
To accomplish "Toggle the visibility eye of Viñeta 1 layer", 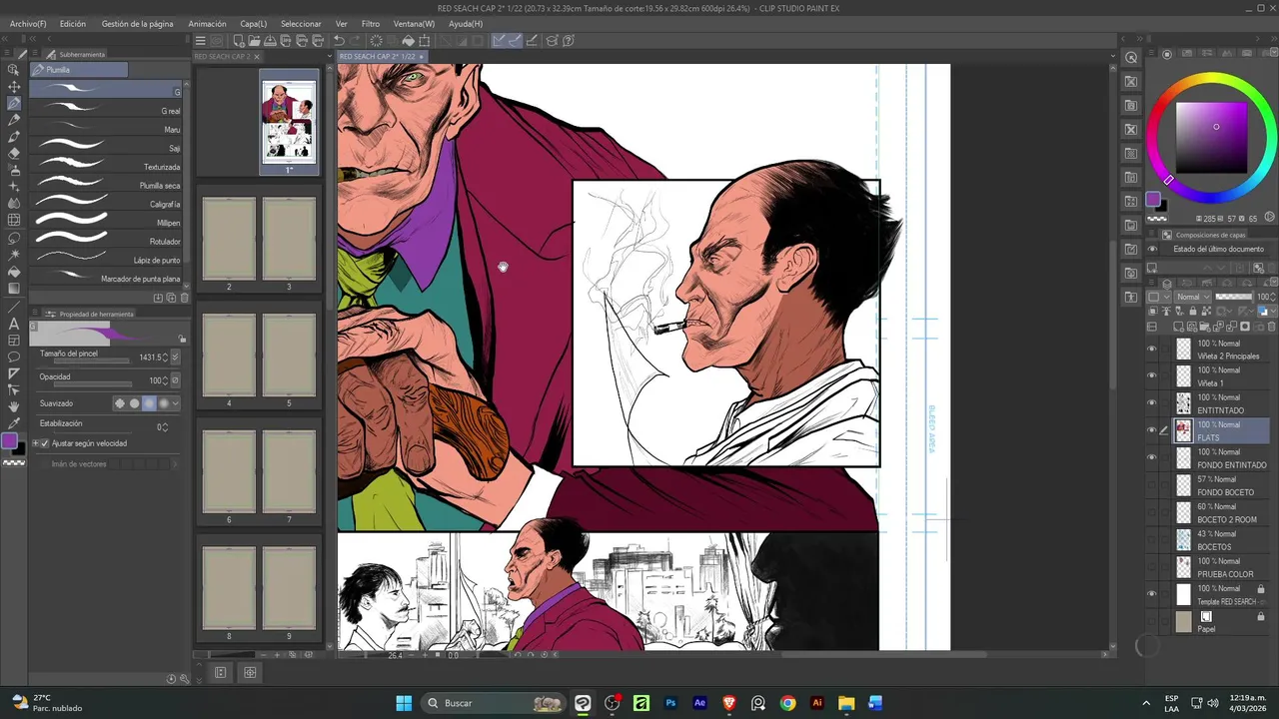I will pyautogui.click(x=1151, y=375).
